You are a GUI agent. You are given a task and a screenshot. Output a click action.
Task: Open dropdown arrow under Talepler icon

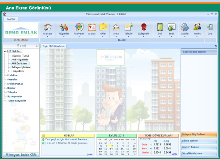coord(129,37)
